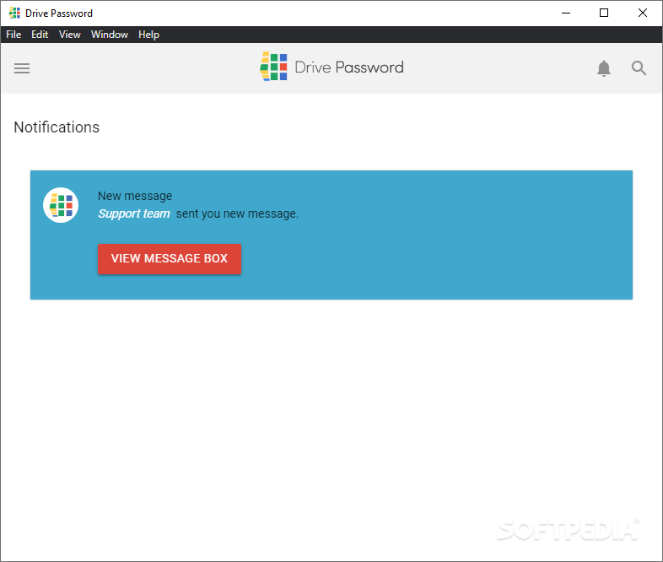
Task: Maximize the Drive Password window
Action: pos(604,14)
